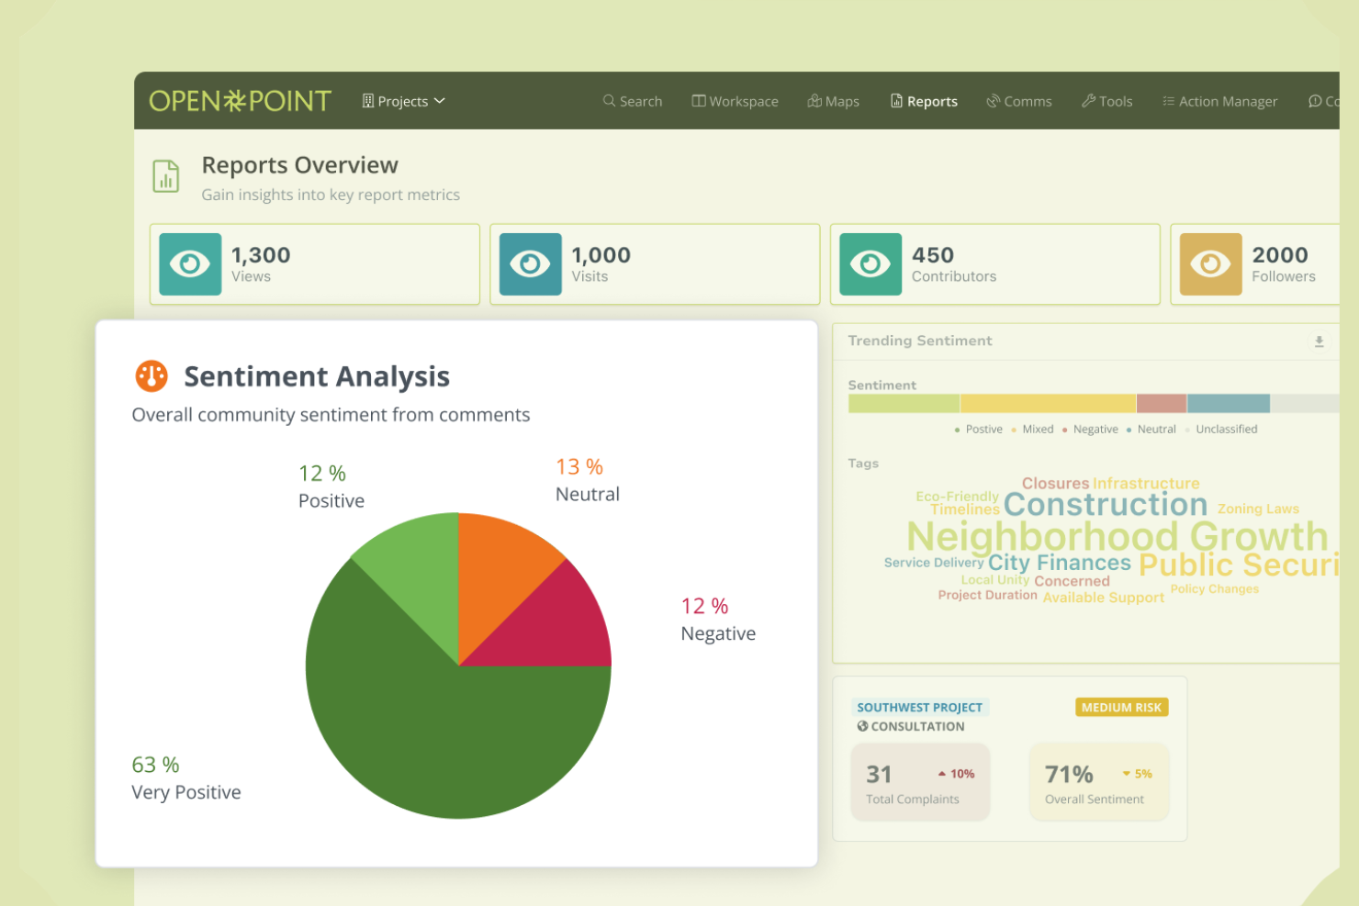
Task: Click the Zoning Laws tag
Action: (1258, 509)
